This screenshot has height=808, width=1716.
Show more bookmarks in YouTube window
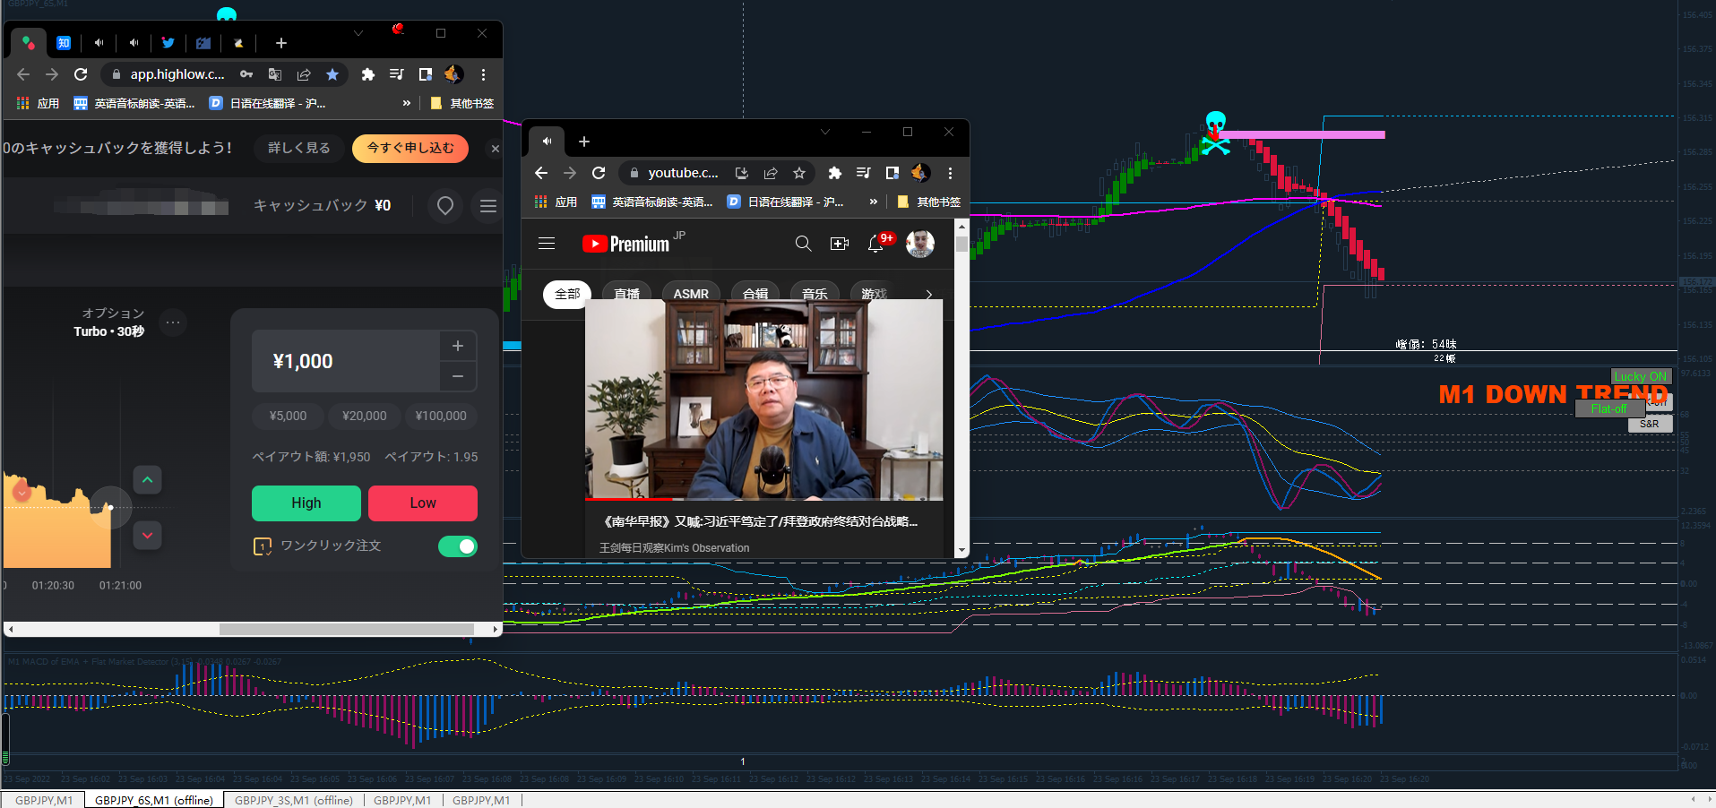coord(874,202)
